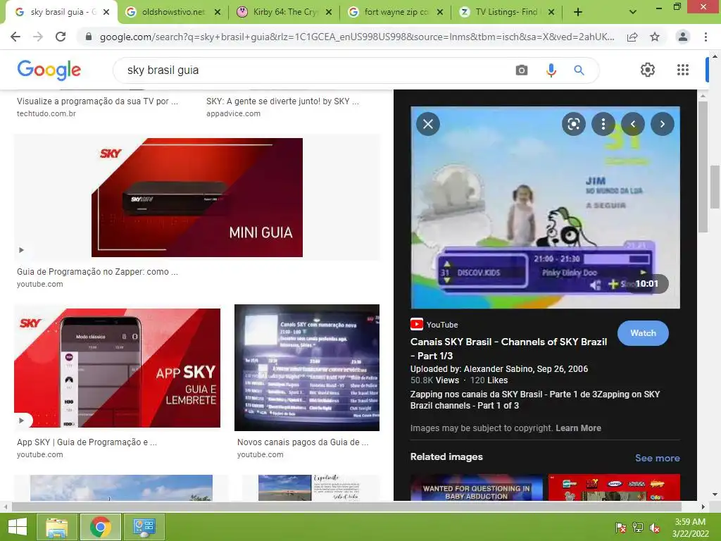
Task: Close the sky brasil guia tab
Action: [106, 12]
